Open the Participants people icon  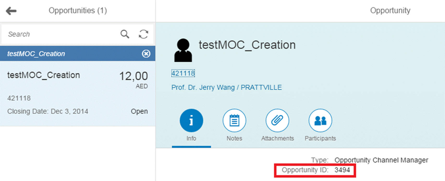320,121
